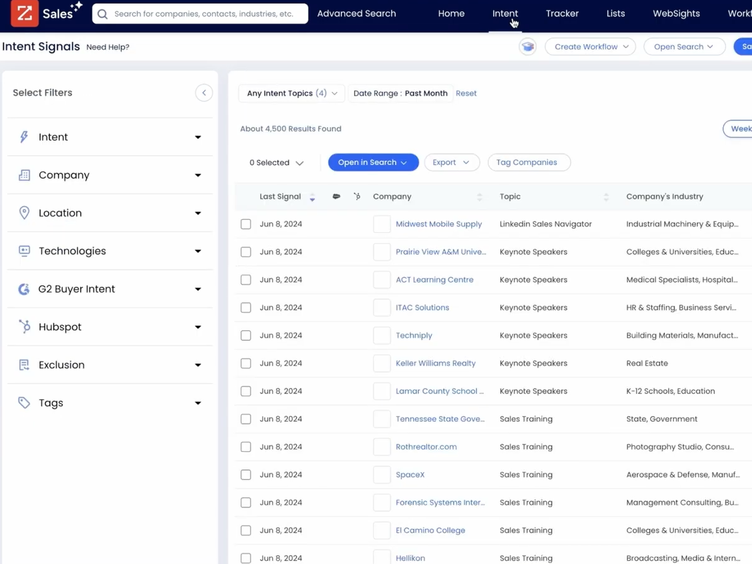The image size is (752, 564).
Task: Select the Intent lightning bolt filter icon
Action: 24,137
